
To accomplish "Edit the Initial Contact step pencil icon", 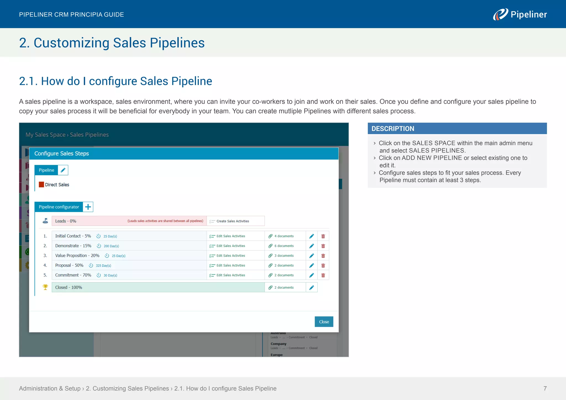I will click(311, 236).
